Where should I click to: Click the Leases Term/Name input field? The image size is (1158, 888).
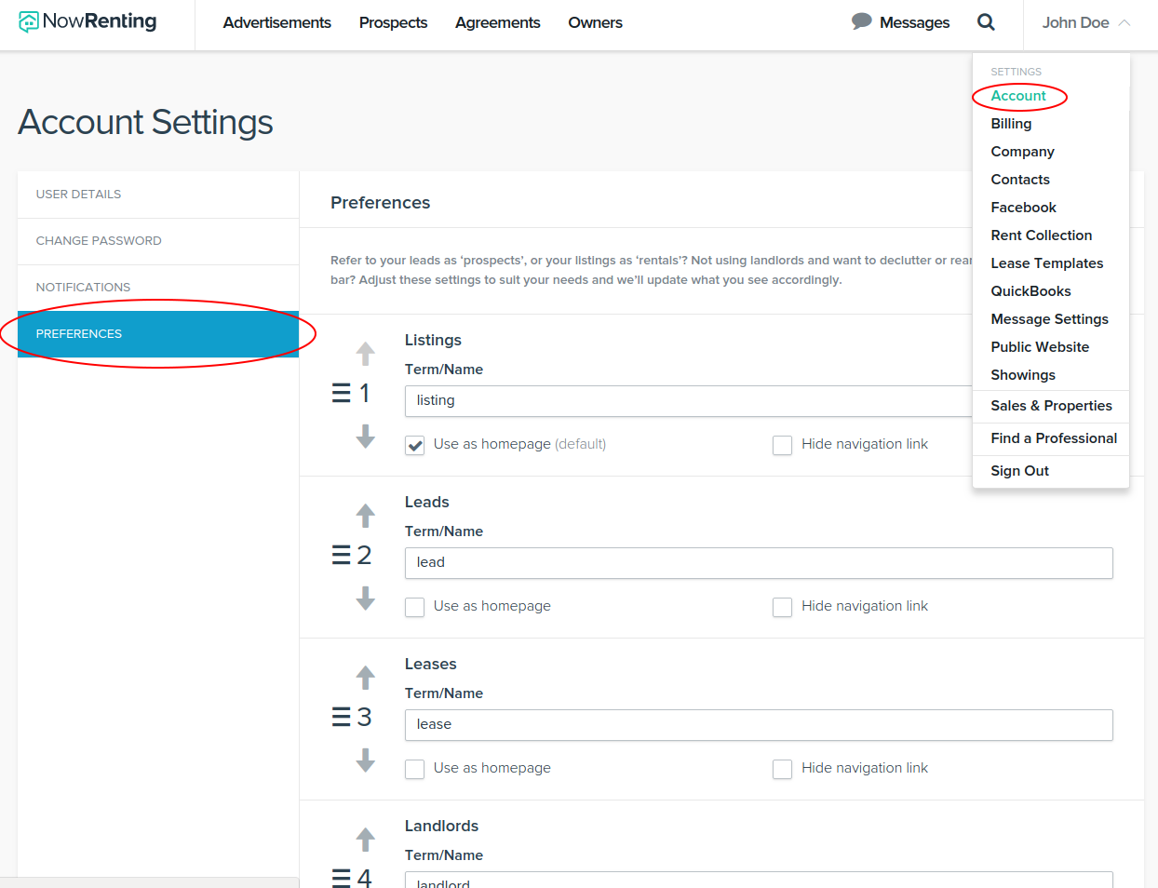759,725
